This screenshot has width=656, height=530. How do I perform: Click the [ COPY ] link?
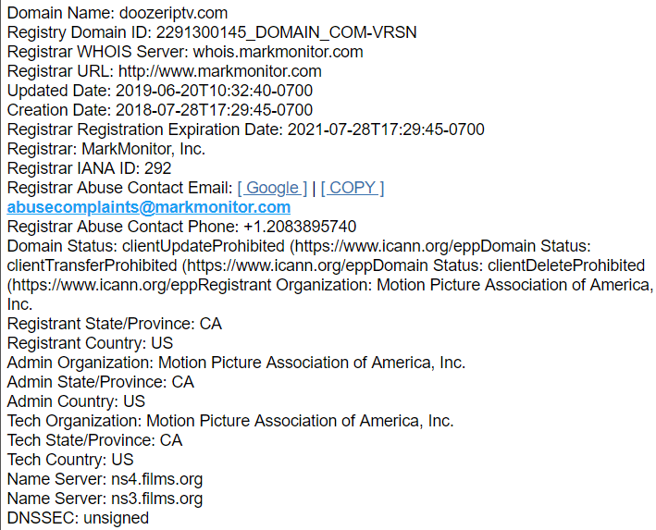[353, 188]
